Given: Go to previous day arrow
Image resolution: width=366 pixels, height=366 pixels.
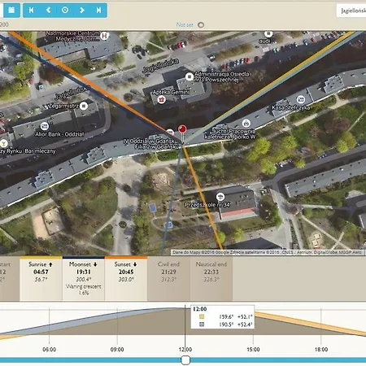Looking at the screenshot, I should tap(49, 11).
